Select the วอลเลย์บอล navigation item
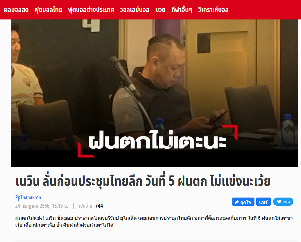The height and width of the screenshot is (242, 301). click(135, 10)
